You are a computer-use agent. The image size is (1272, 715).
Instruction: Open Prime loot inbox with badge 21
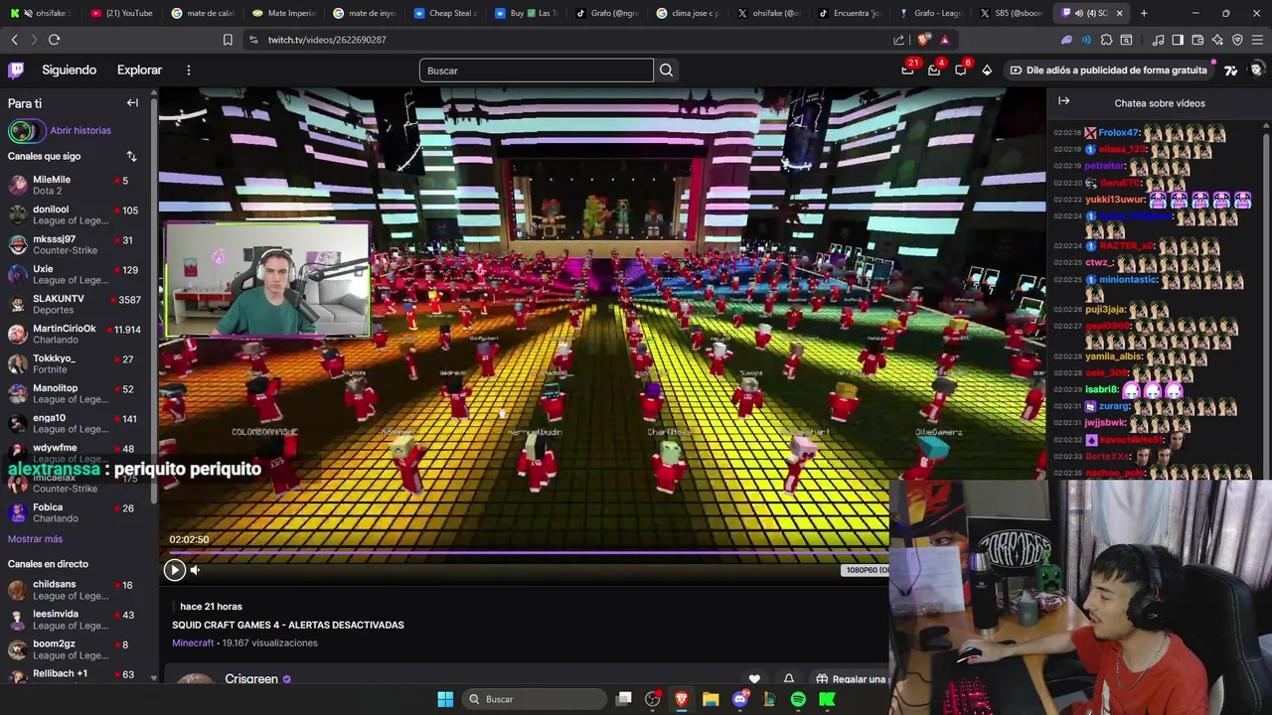click(907, 70)
